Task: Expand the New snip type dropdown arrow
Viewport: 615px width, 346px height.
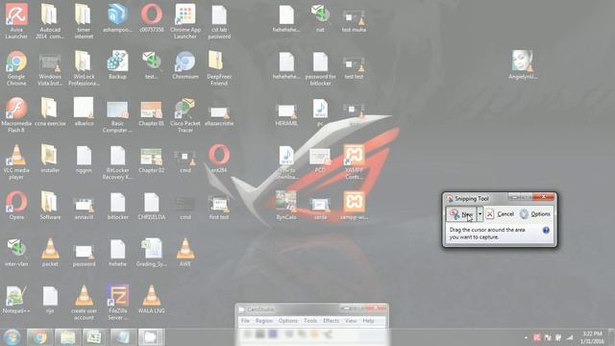Action: click(480, 214)
